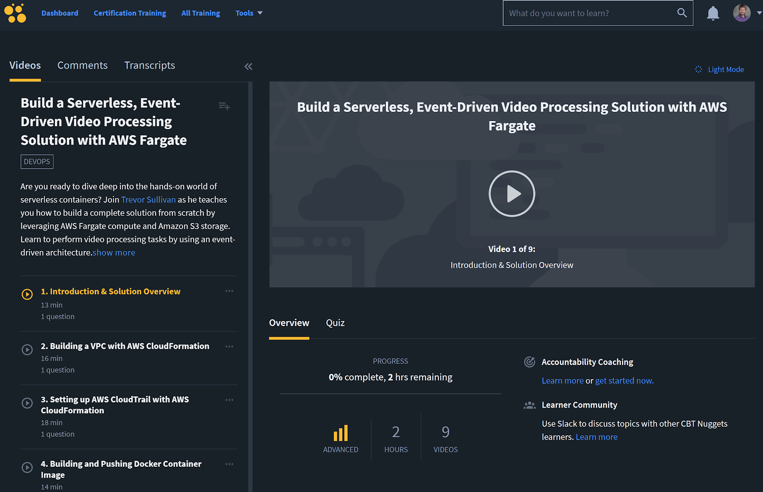Collapse the sidebar with double chevron
The width and height of the screenshot is (763, 492).
(248, 67)
